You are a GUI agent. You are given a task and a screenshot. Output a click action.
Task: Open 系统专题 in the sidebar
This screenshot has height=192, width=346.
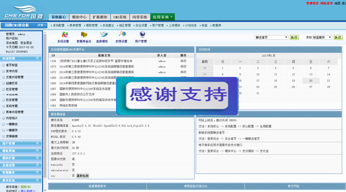(12, 106)
